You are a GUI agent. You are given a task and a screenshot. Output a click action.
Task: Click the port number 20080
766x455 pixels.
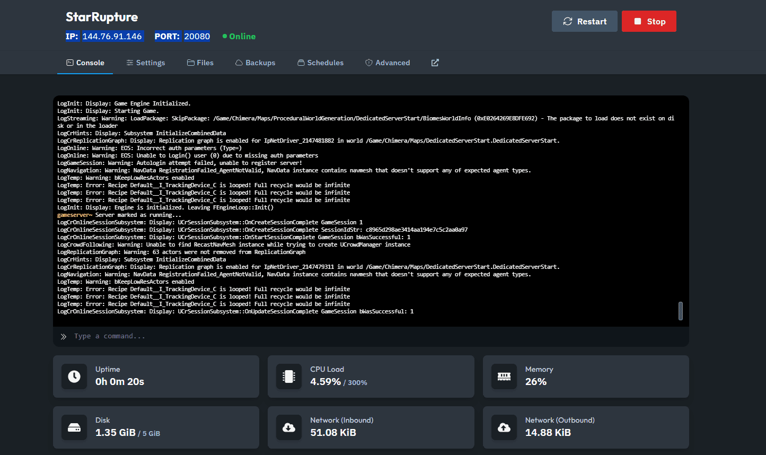197,37
